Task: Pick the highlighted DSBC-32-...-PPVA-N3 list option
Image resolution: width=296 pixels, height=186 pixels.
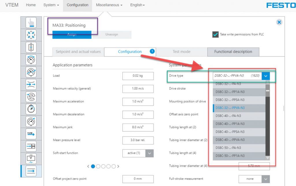Action: point(239,108)
